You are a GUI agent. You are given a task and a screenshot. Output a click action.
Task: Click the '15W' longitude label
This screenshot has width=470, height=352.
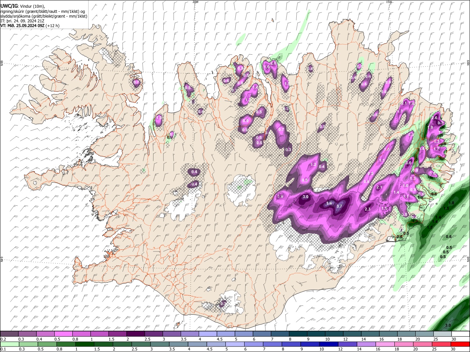tap(389, 2)
